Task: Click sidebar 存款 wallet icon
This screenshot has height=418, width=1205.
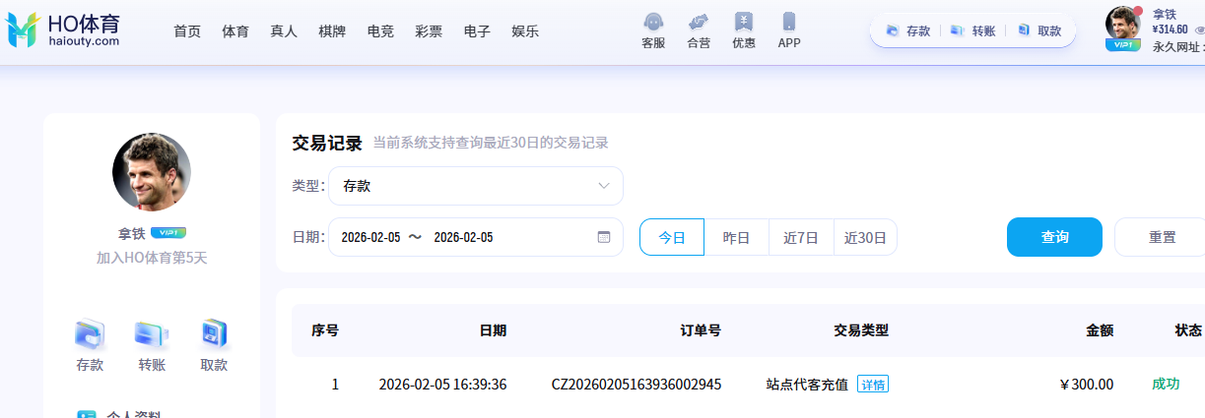Action: [90, 335]
